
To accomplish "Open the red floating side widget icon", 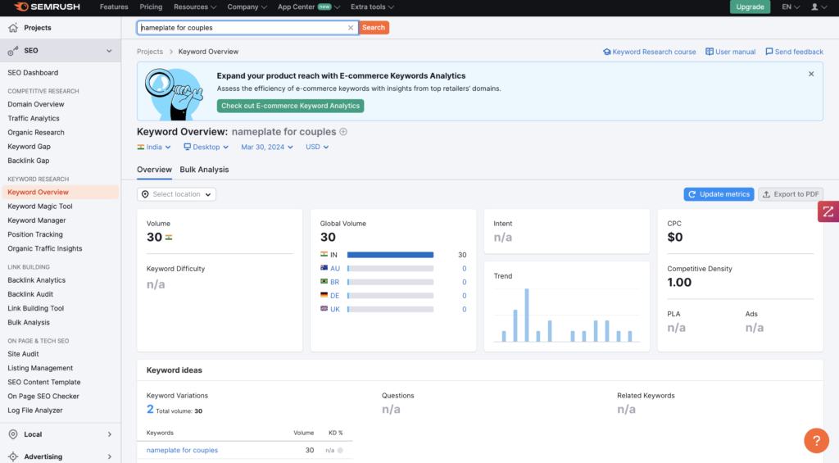I will (x=828, y=211).
